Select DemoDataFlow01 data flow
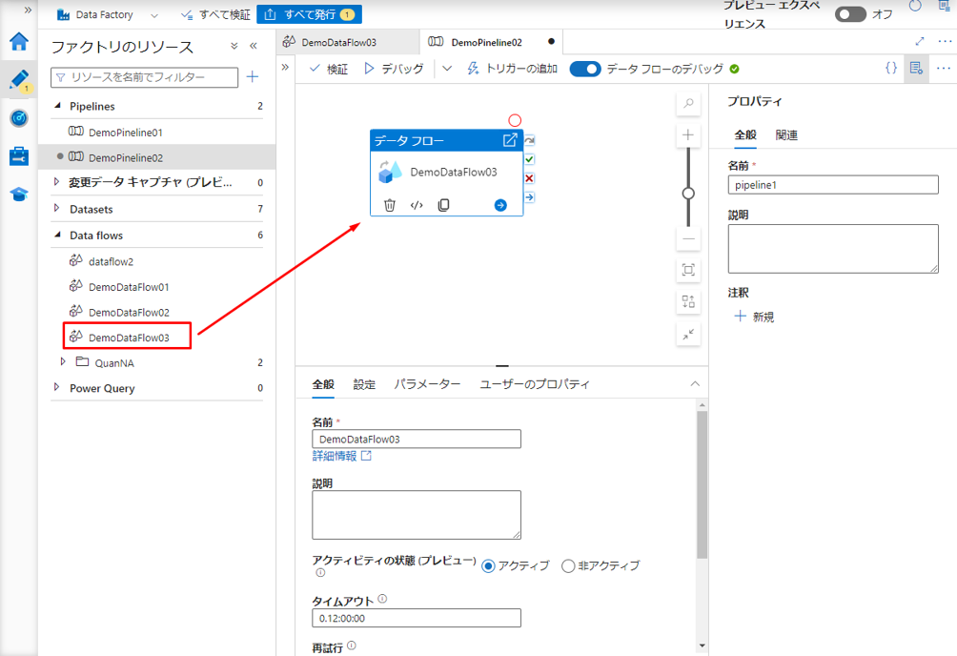Image resolution: width=957 pixels, height=656 pixels. click(x=128, y=286)
